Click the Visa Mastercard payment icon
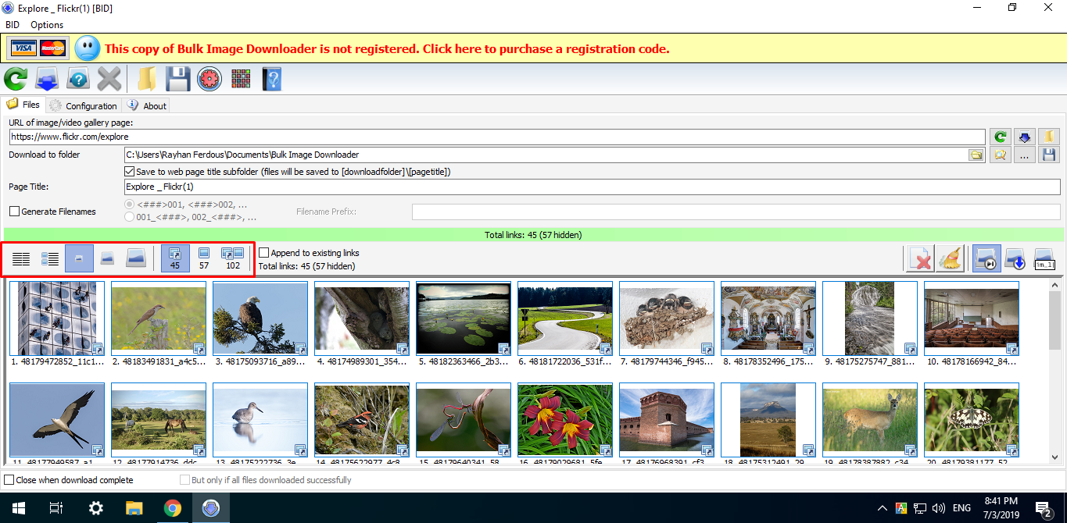The width and height of the screenshot is (1067, 523). coord(38,48)
